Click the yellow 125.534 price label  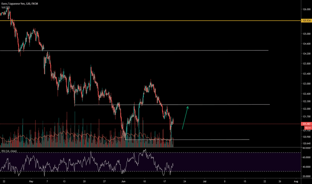tap(306, 20)
